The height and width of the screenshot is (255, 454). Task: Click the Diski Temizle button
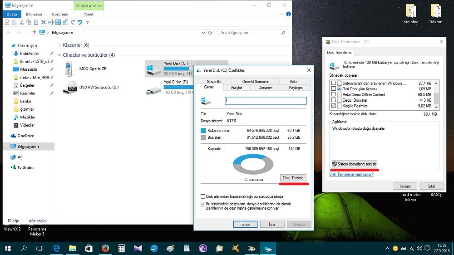(293, 178)
